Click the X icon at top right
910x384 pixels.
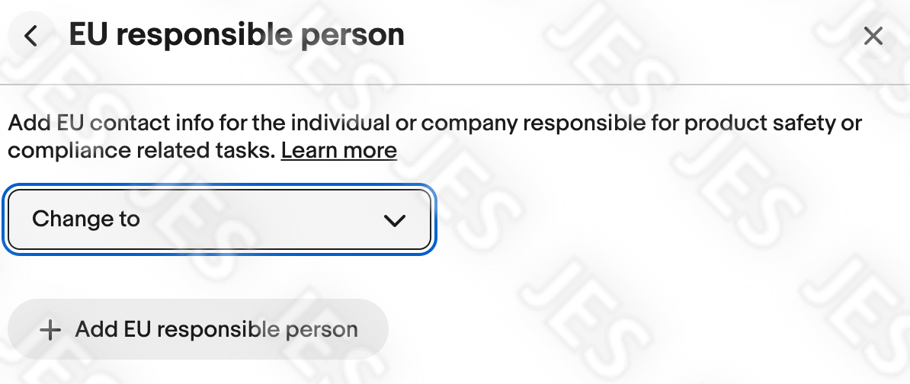click(x=873, y=36)
